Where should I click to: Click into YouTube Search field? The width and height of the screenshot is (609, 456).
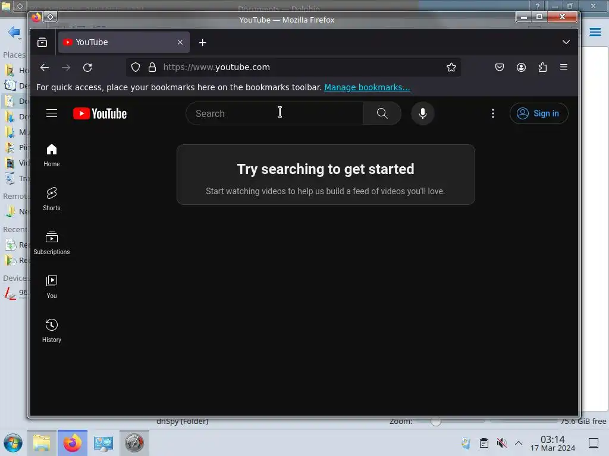point(275,113)
